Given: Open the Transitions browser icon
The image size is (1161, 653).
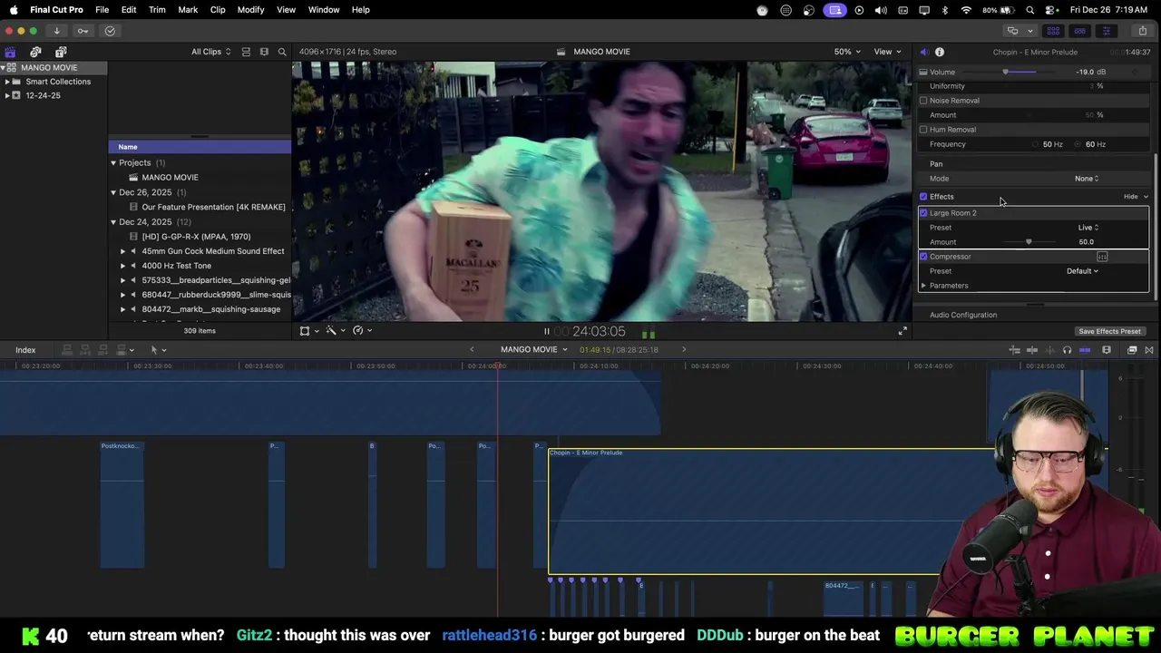Looking at the screenshot, I should point(1149,350).
